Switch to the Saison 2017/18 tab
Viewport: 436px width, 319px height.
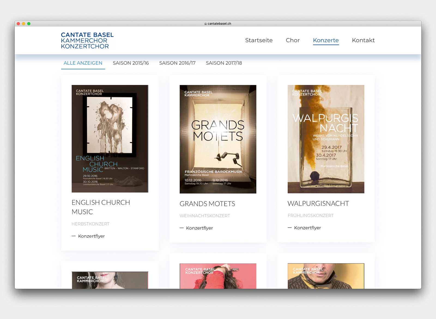(224, 63)
